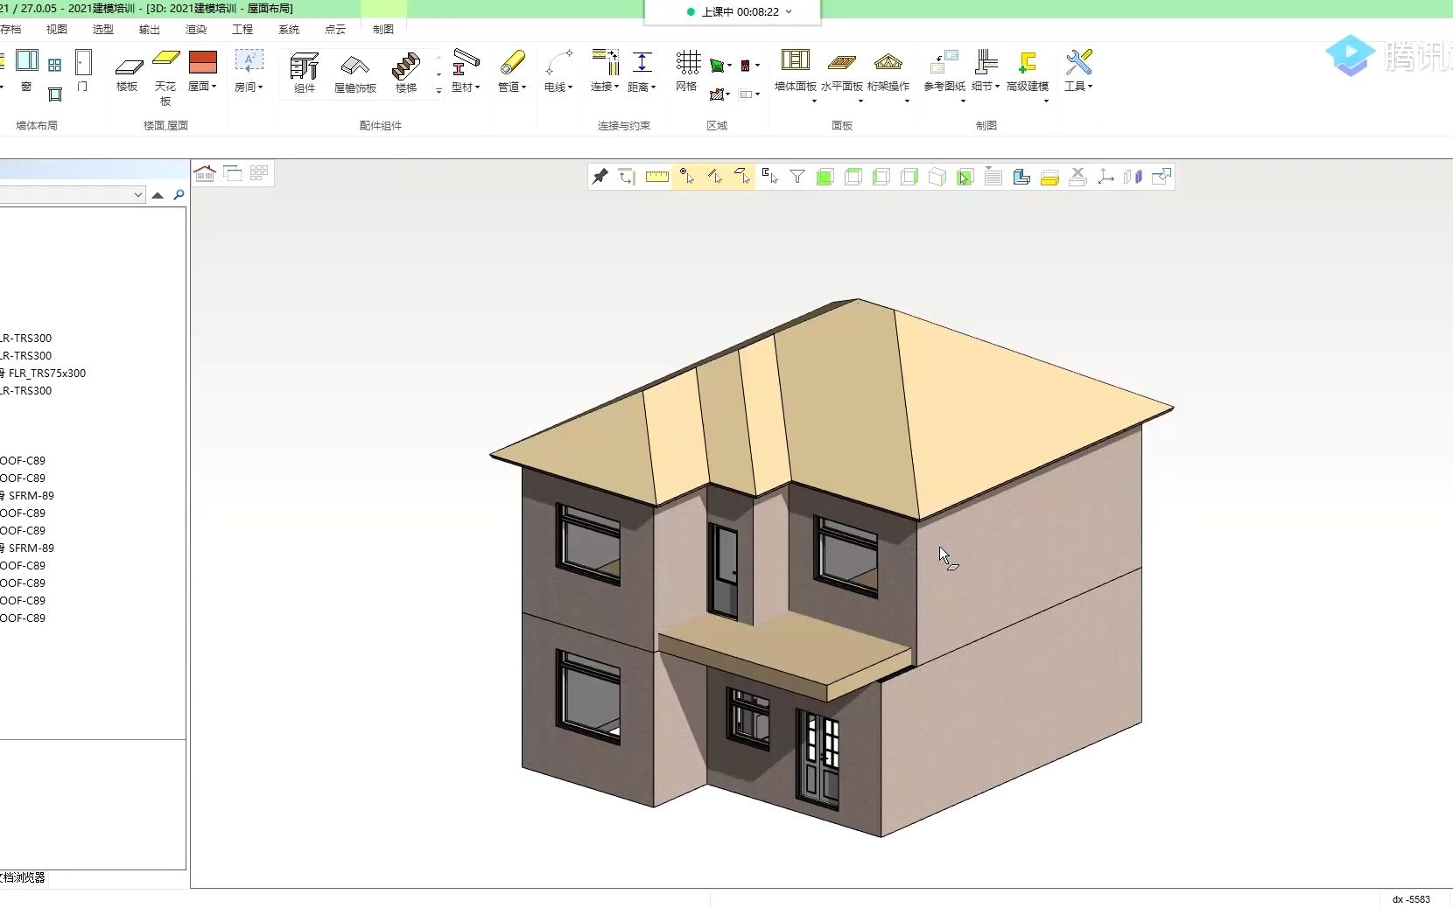
Task: Select the first SFRM-89 tree item
Action: 32,496
